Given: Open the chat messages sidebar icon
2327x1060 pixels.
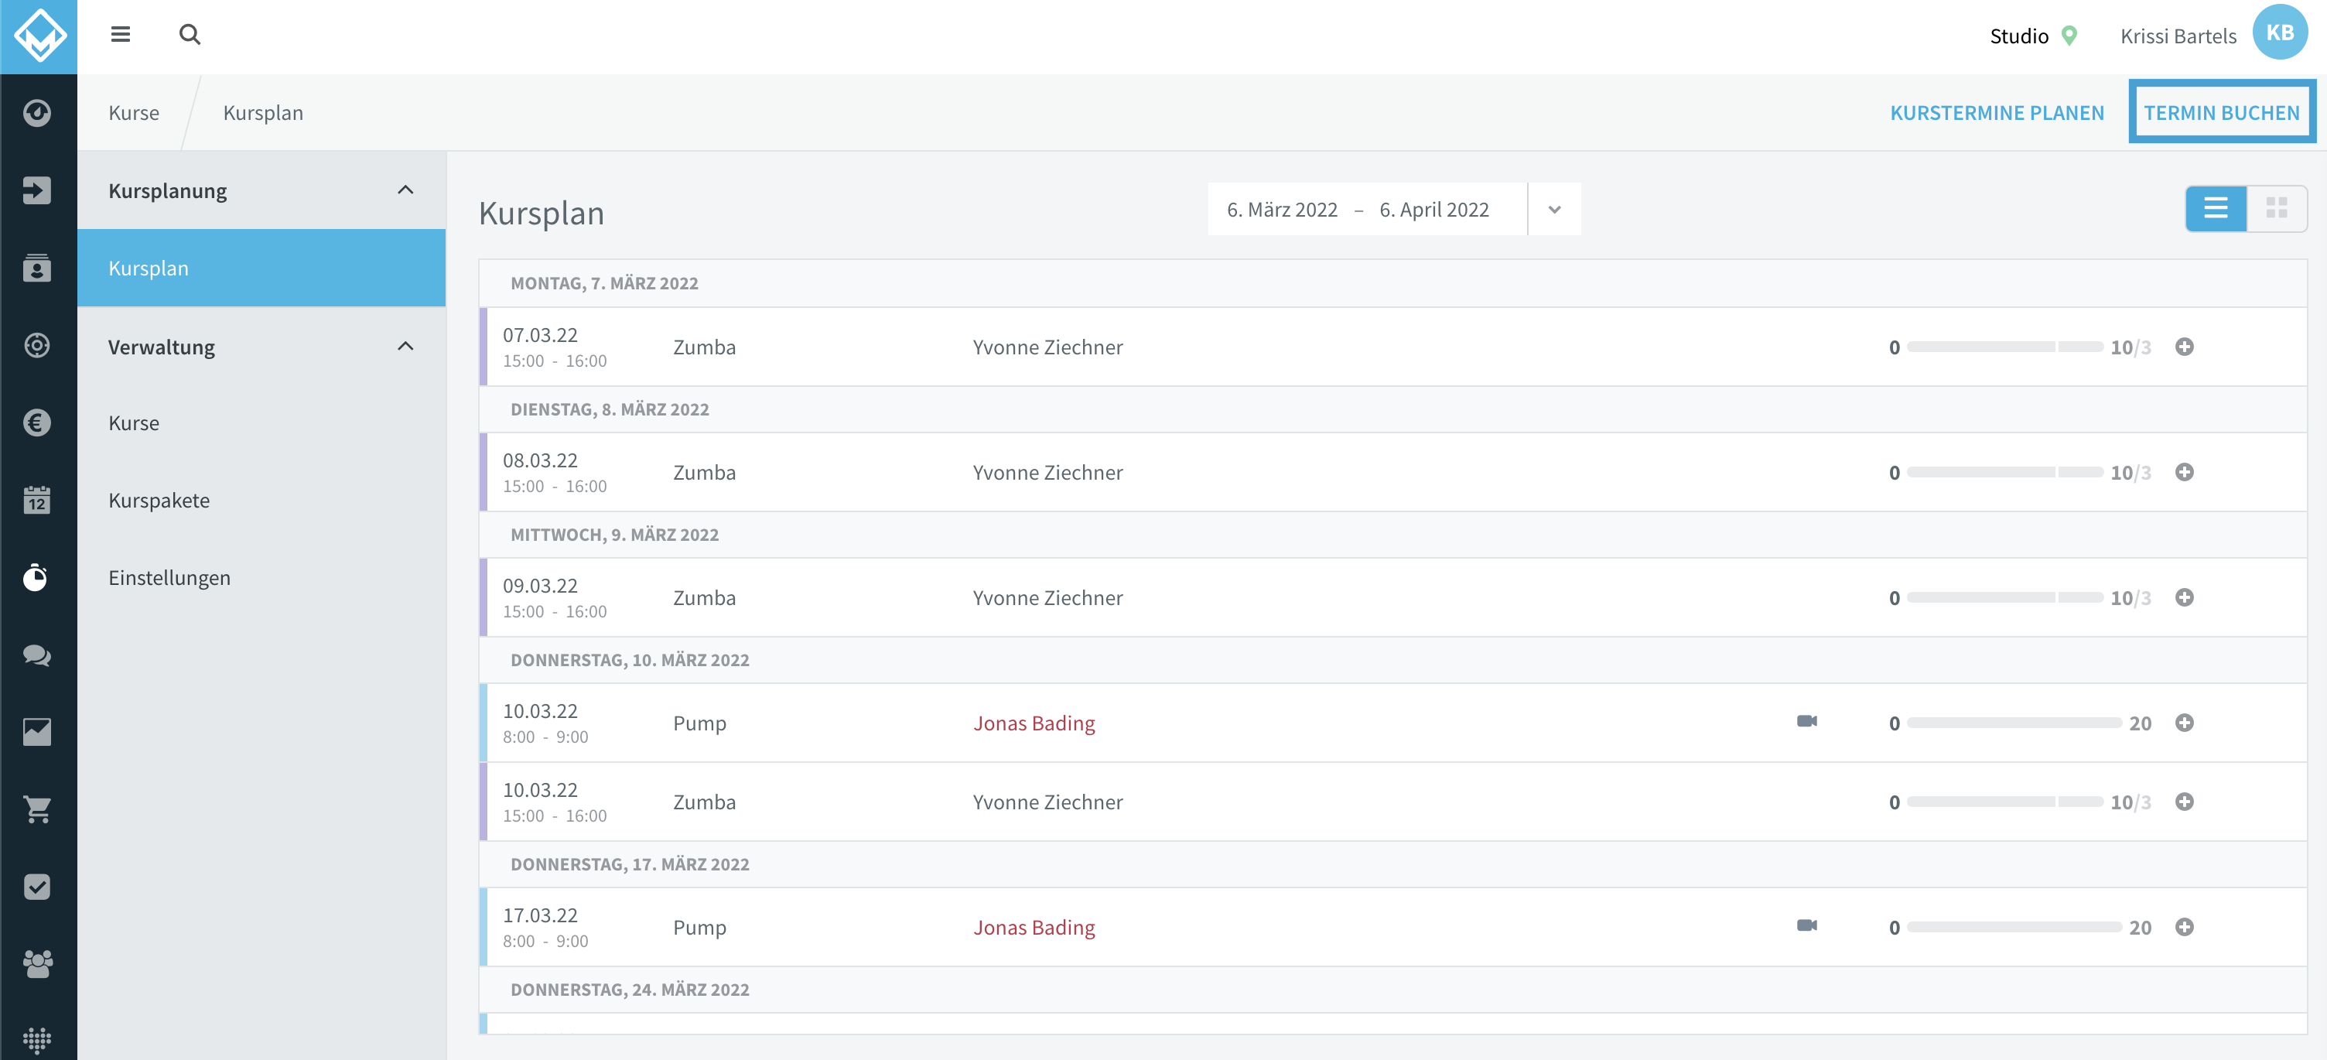Looking at the screenshot, I should tap(37, 655).
